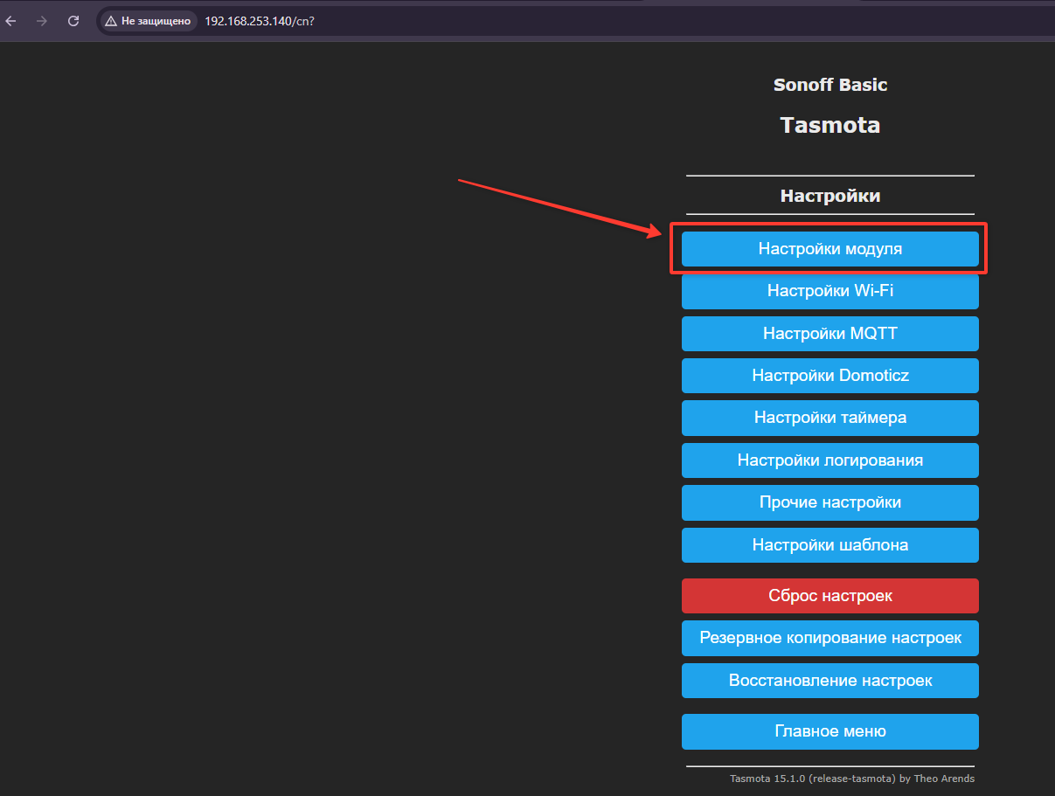Open 'Настройки таймера' page
The image size is (1055, 796).
[830, 418]
